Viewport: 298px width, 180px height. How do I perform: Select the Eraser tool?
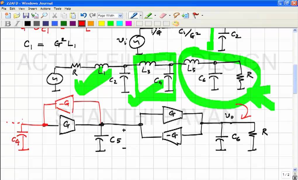[x=163, y=15]
